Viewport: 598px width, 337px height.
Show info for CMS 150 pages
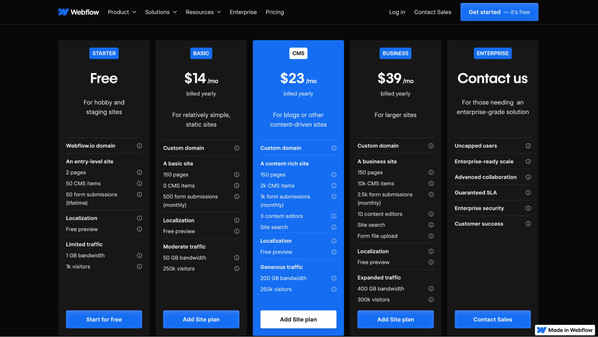click(334, 175)
